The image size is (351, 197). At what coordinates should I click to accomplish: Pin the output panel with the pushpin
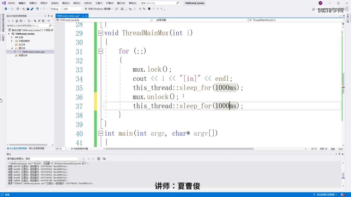(x=339, y=154)
